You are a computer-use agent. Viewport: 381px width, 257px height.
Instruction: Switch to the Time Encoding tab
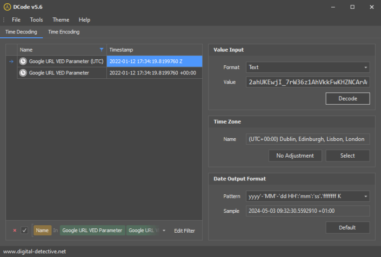64,32
